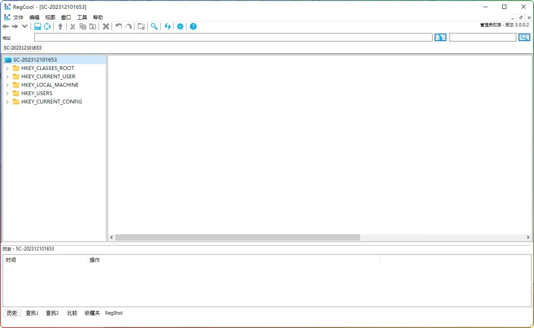The image size is (534, 328).
Task: Switch to the RegShot tab
Action: click(x=114, y=313)
